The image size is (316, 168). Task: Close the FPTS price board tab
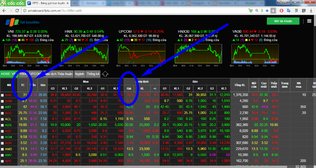[x=67, y=3]
